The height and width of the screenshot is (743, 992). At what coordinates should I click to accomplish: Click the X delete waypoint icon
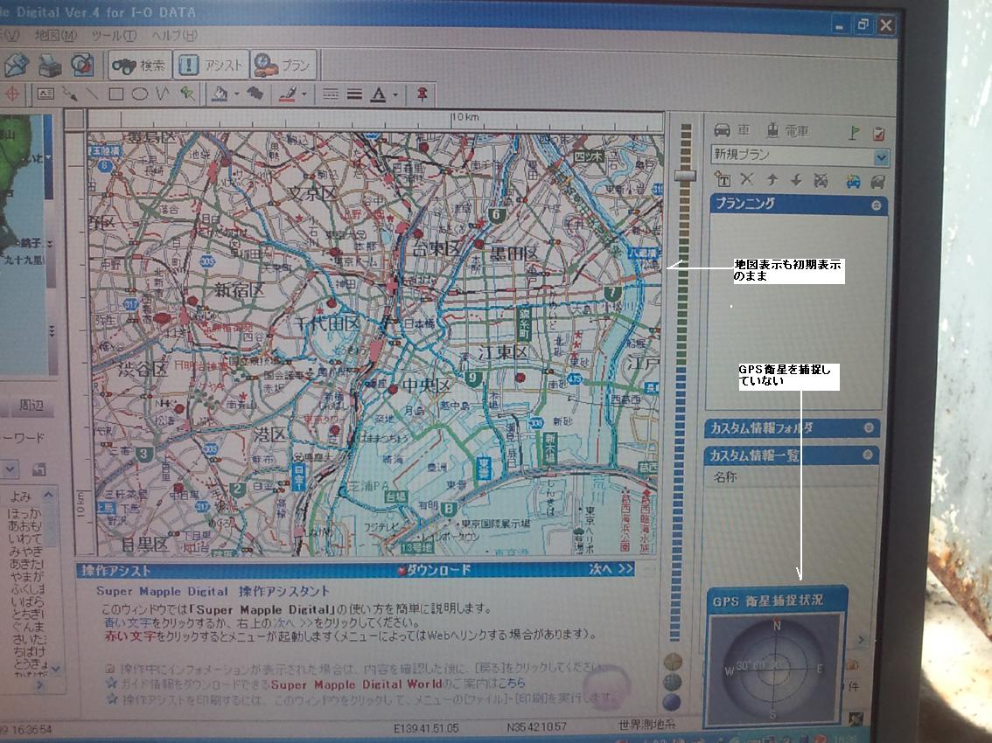point(746,179)
